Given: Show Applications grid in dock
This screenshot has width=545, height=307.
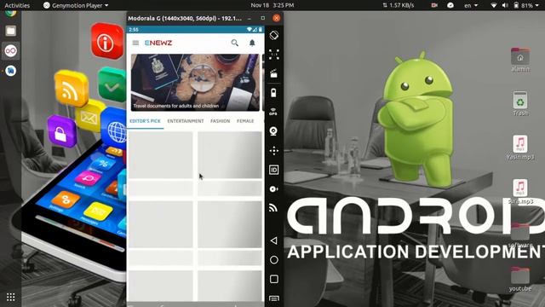Looking at the screenshot, I should tap(10, 297).
